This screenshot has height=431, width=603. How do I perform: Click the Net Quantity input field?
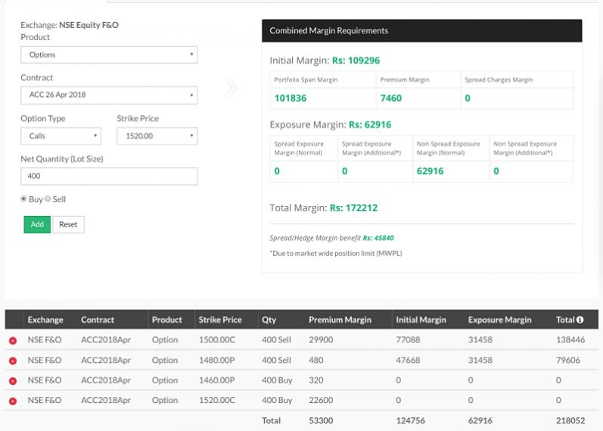pyautogui.click(x=108, y=176)
